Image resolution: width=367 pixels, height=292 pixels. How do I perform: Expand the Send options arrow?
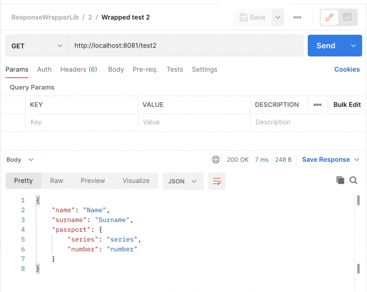353,46
